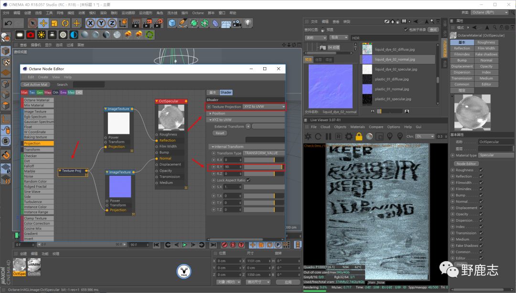This screenshot has height=293, width=516.
Task: Click the Reset button under External Transform
Action: (x=220, y=133)
